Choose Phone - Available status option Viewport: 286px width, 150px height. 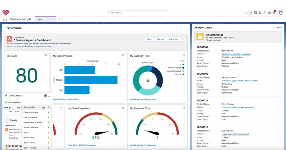(31, 127)
